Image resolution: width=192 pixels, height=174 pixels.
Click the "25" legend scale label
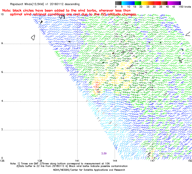(x=148, y=7)
